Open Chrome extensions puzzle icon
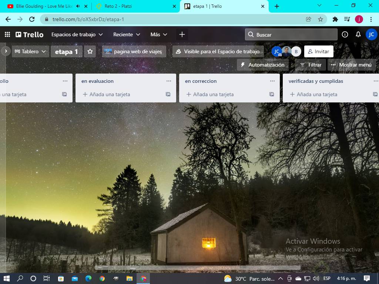 [335, 19]
